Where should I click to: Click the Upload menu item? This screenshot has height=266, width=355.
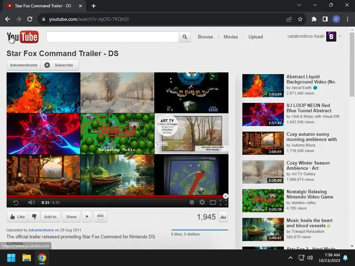(256, 37)
